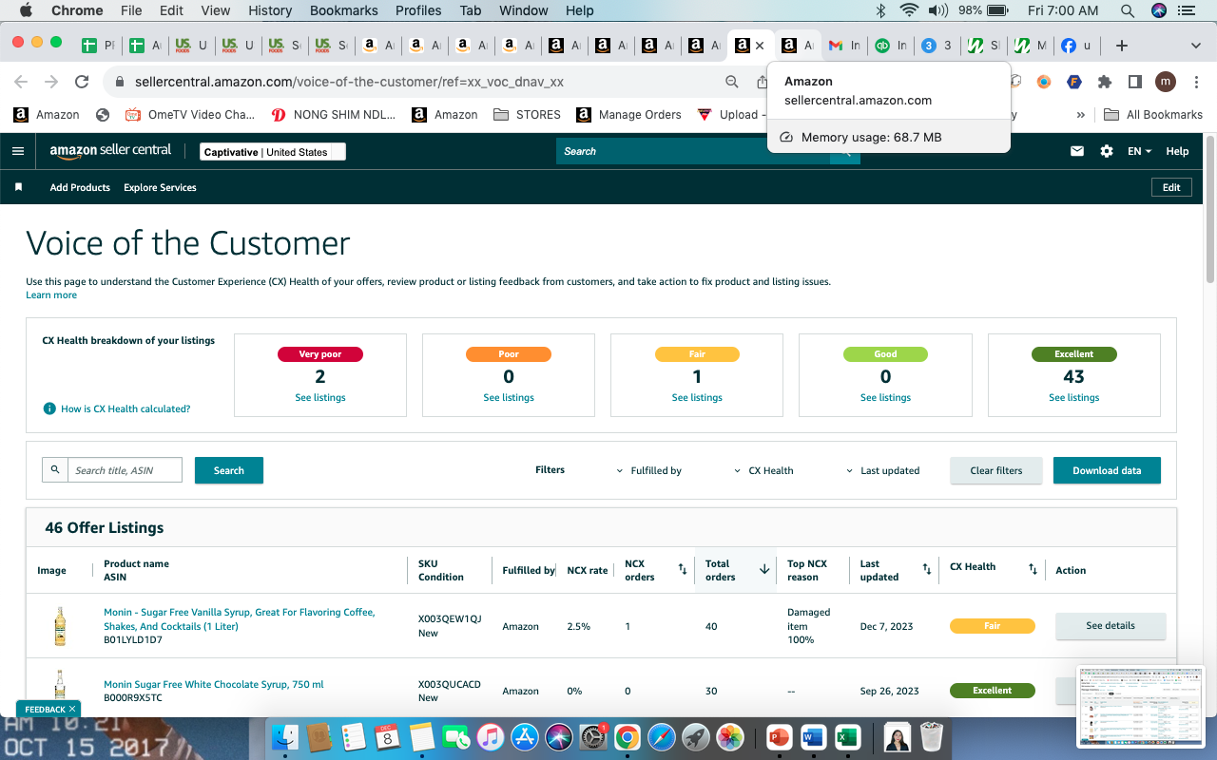This screenshot has height=760, width=1217.
Task: Open the messages envelope icon
Action: 1077,151
